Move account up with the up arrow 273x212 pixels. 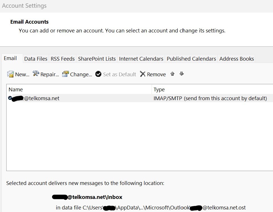click(172, 74)
